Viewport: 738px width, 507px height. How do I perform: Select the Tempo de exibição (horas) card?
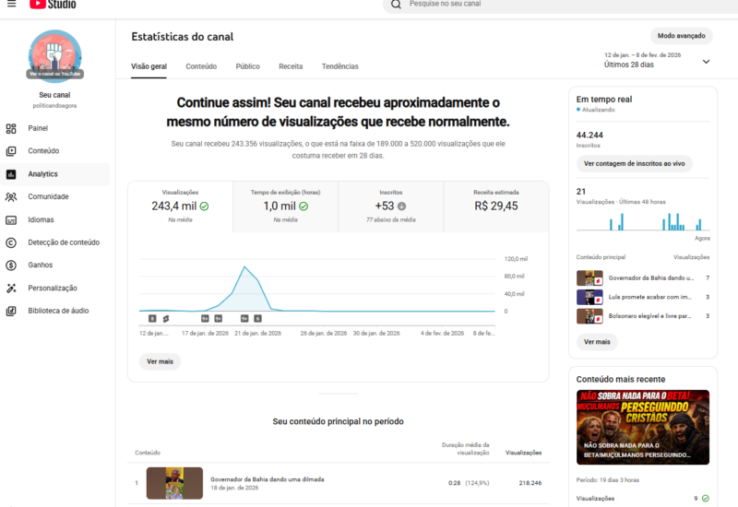285,206
